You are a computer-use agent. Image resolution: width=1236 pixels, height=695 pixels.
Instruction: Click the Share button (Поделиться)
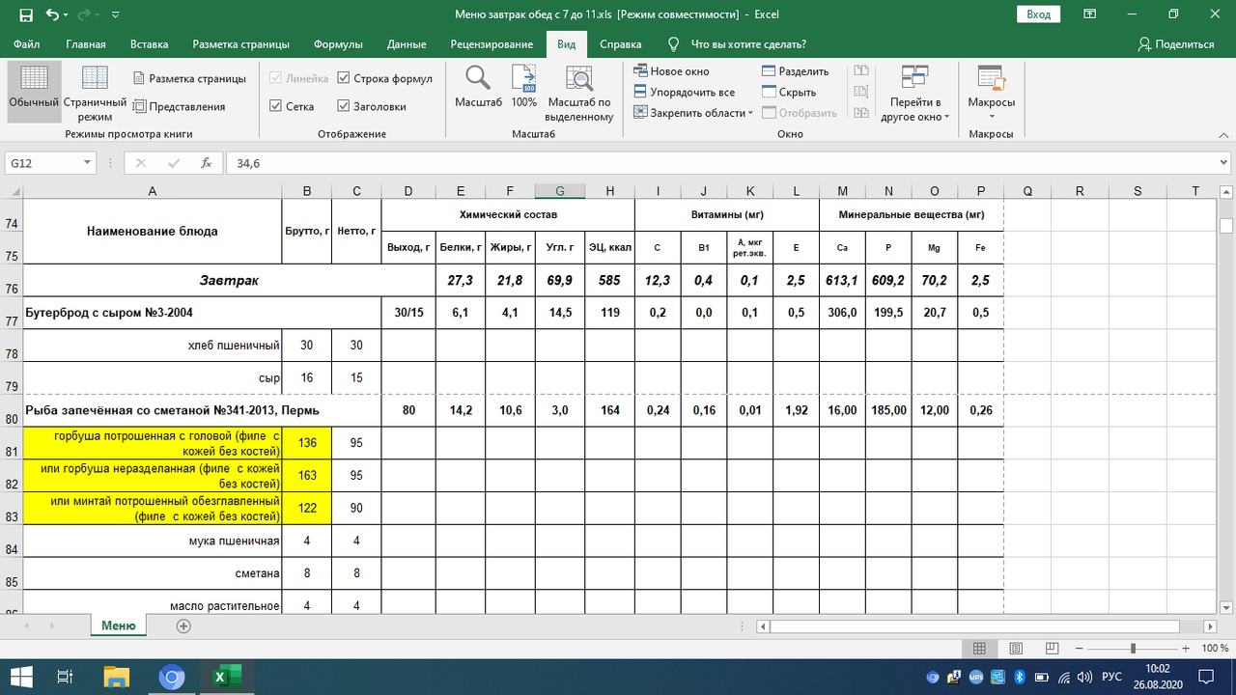tap(1175, 44)
